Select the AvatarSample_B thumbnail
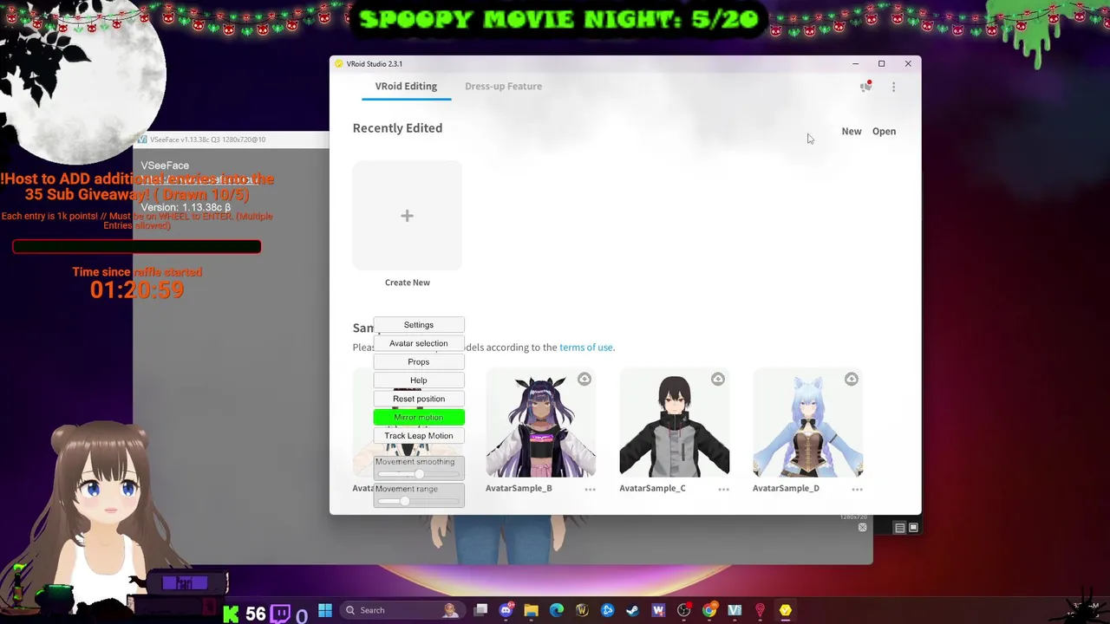The height and width of the screenshot is (624, 1110). point(540,423)
